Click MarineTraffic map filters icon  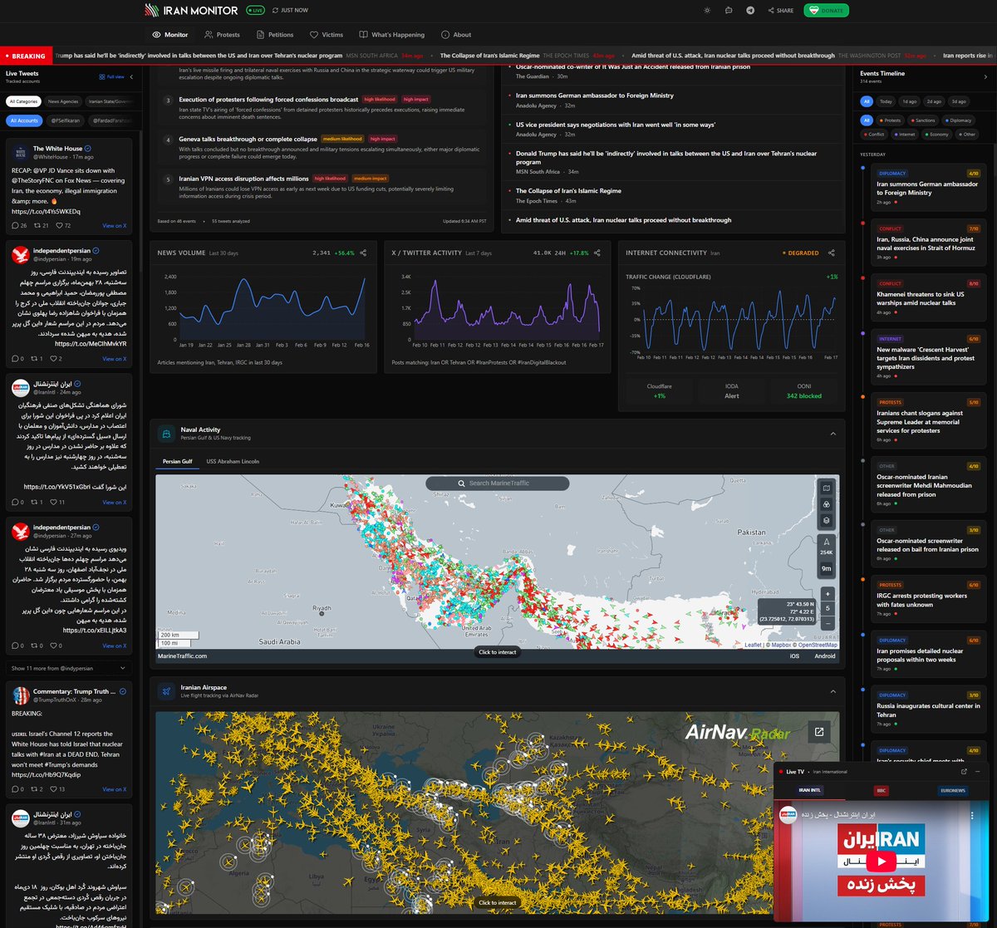pyautogui.click(x=826, y=504)
